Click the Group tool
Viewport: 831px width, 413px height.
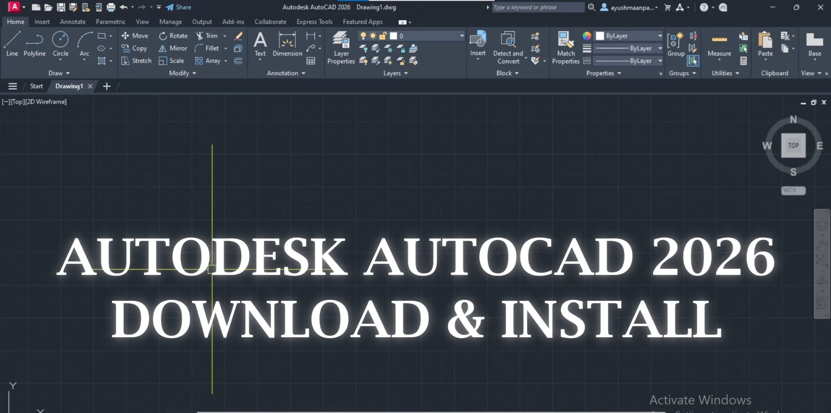pyautogui.click(x=676, y=44)
